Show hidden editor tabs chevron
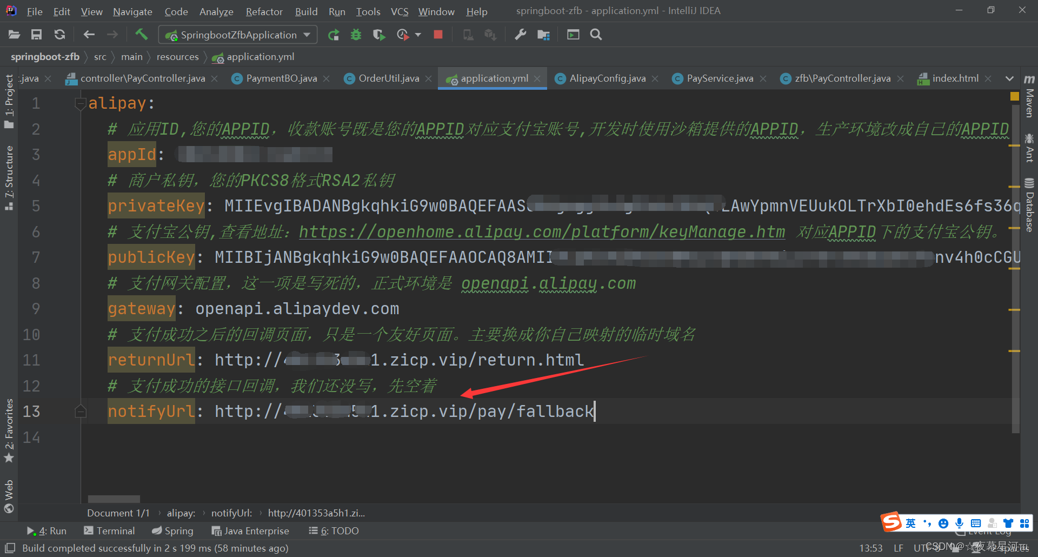 point(1009,78)
